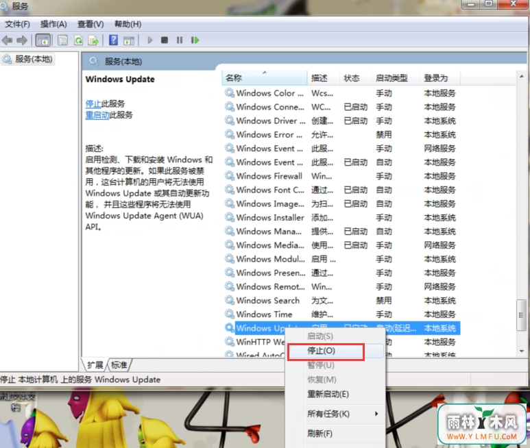Viewport: 530px width, 448px height.
Task: Expand 所有任务(K) submenu arrow
Action: [x=376, y=414]
